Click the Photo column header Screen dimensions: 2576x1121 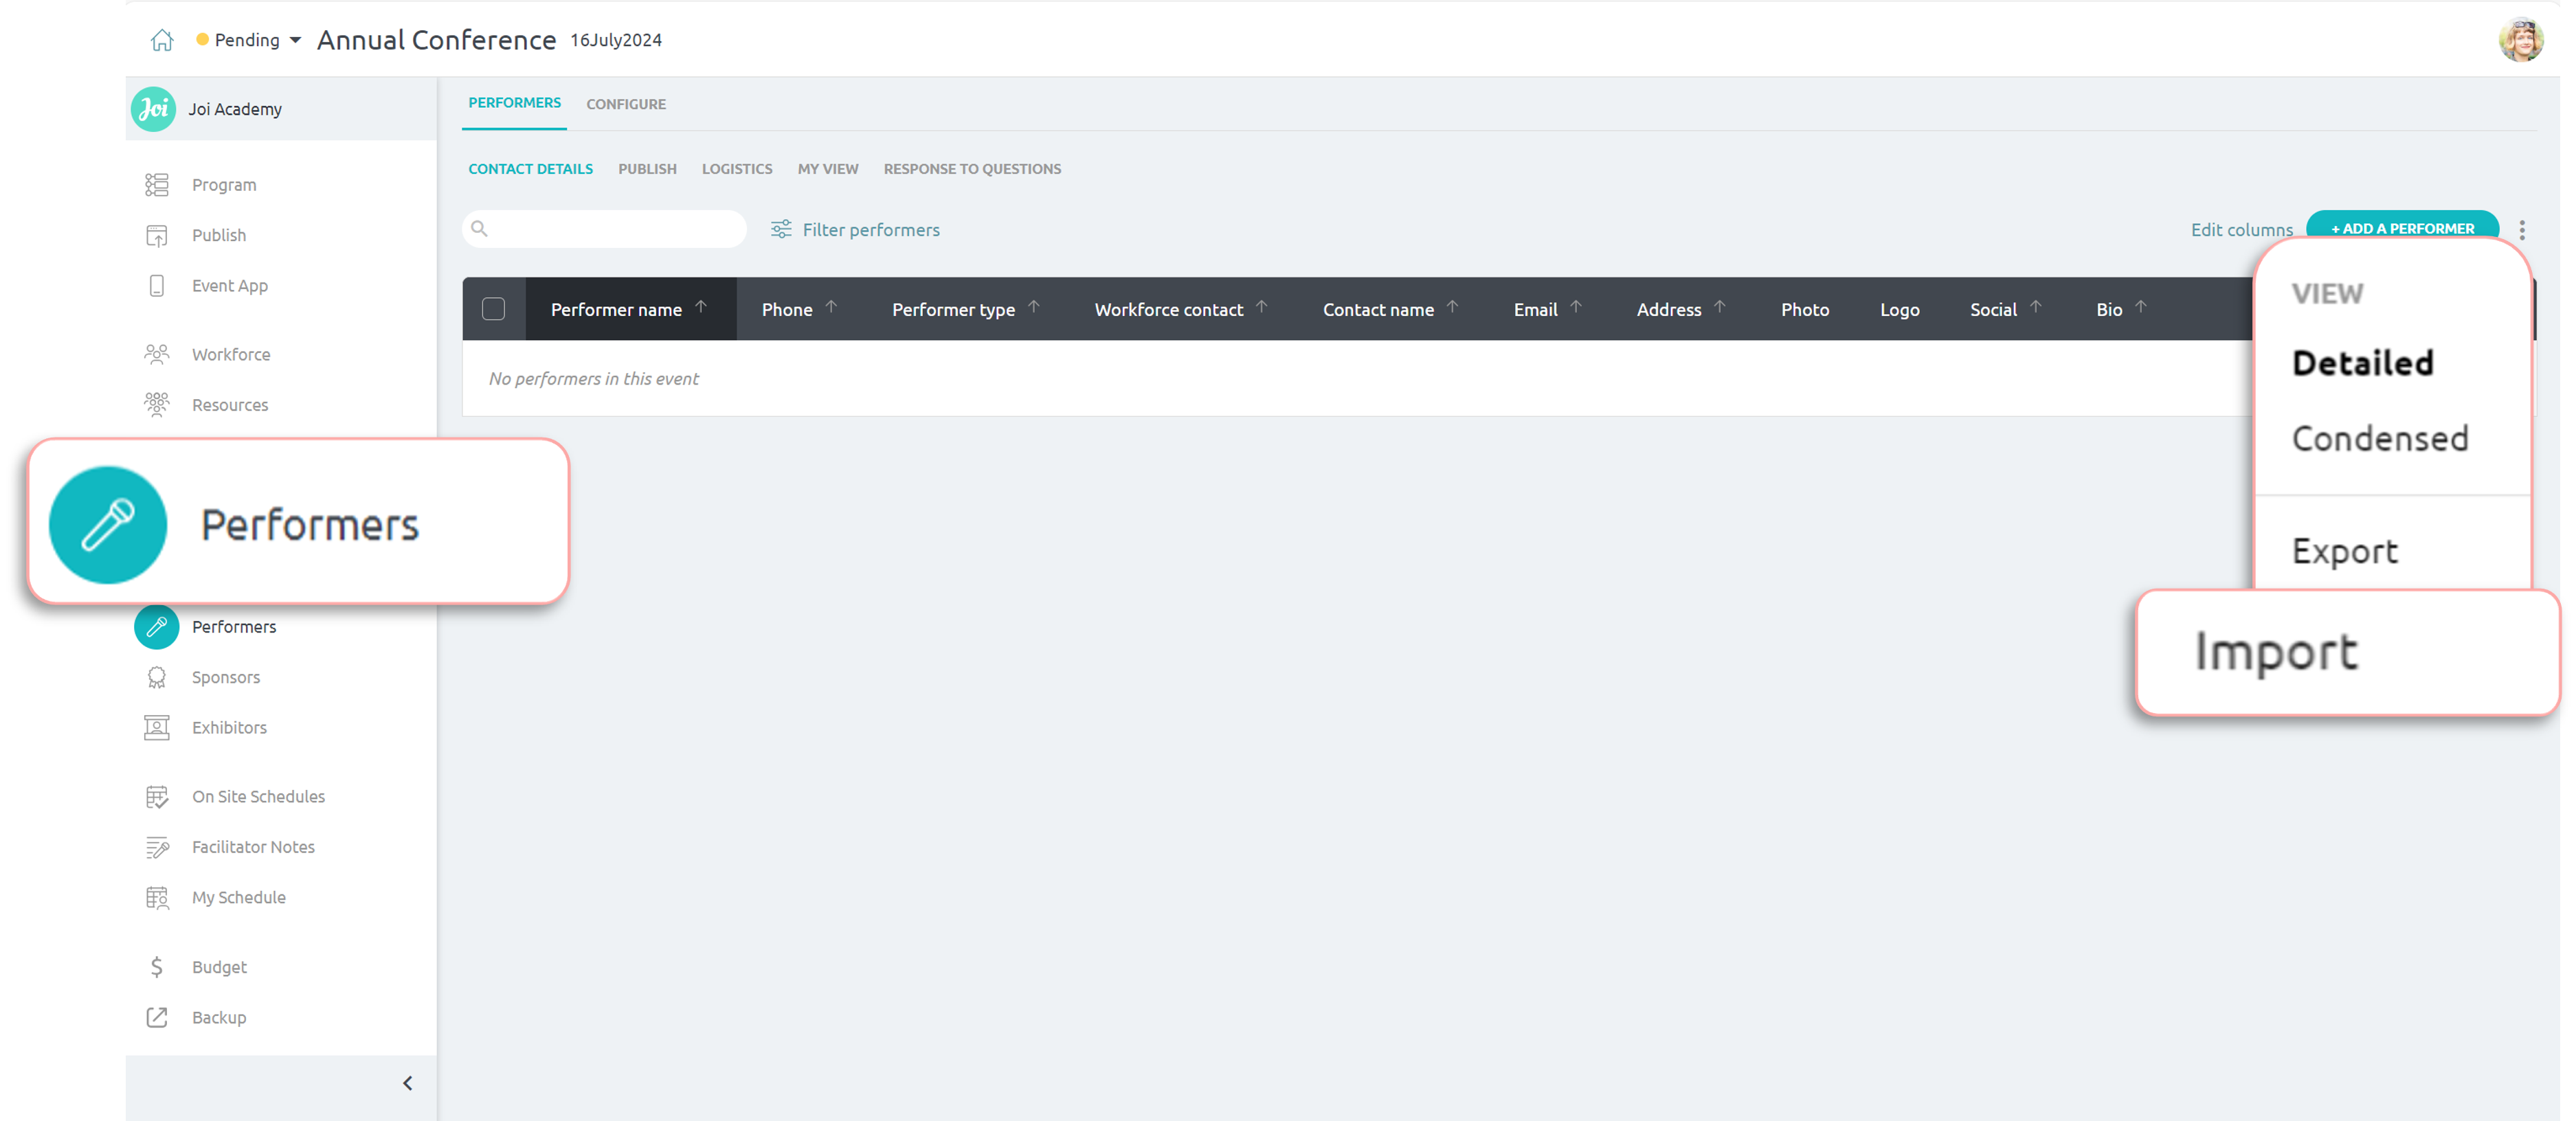pyautogui.click(x=1805, y=310)
